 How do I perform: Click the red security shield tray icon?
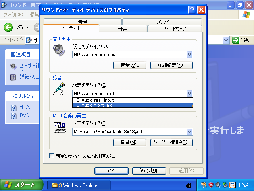pos(211,185)
